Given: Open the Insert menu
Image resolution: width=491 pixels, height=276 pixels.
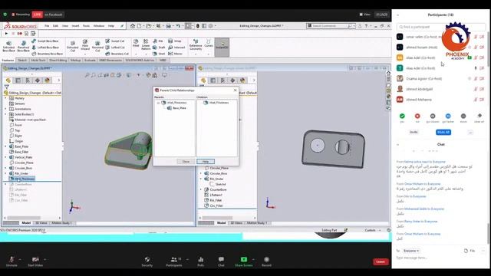Looking at the screenshot, I should pos(75,26).
